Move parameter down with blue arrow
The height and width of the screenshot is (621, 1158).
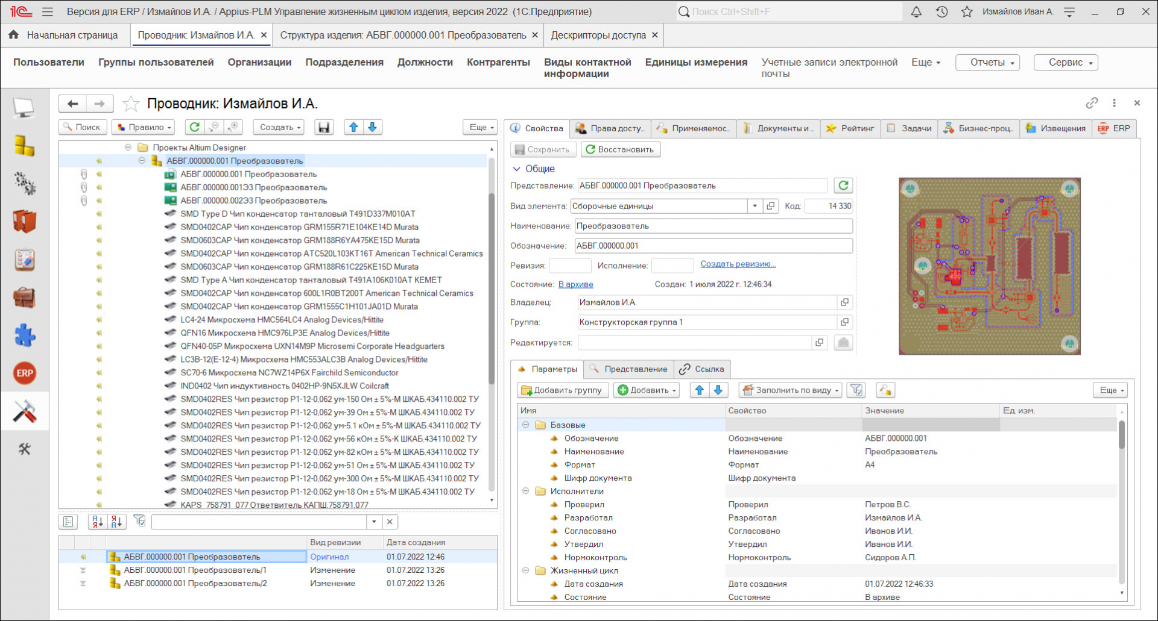click(718, 390)
